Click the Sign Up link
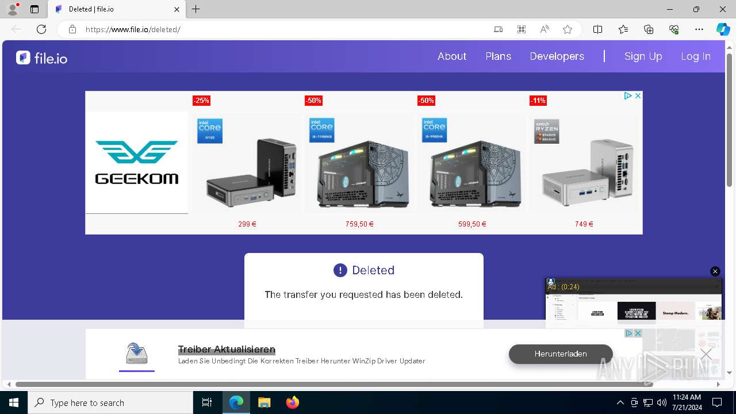The height and width of the screenshot is (414, 736). point(643,56)
